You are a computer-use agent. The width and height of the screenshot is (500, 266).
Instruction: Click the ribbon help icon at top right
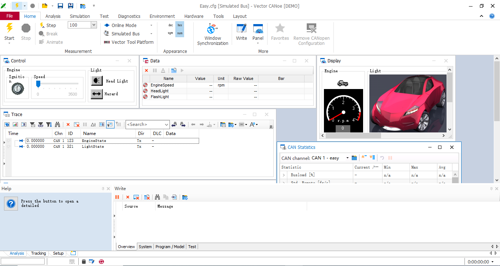492,16
